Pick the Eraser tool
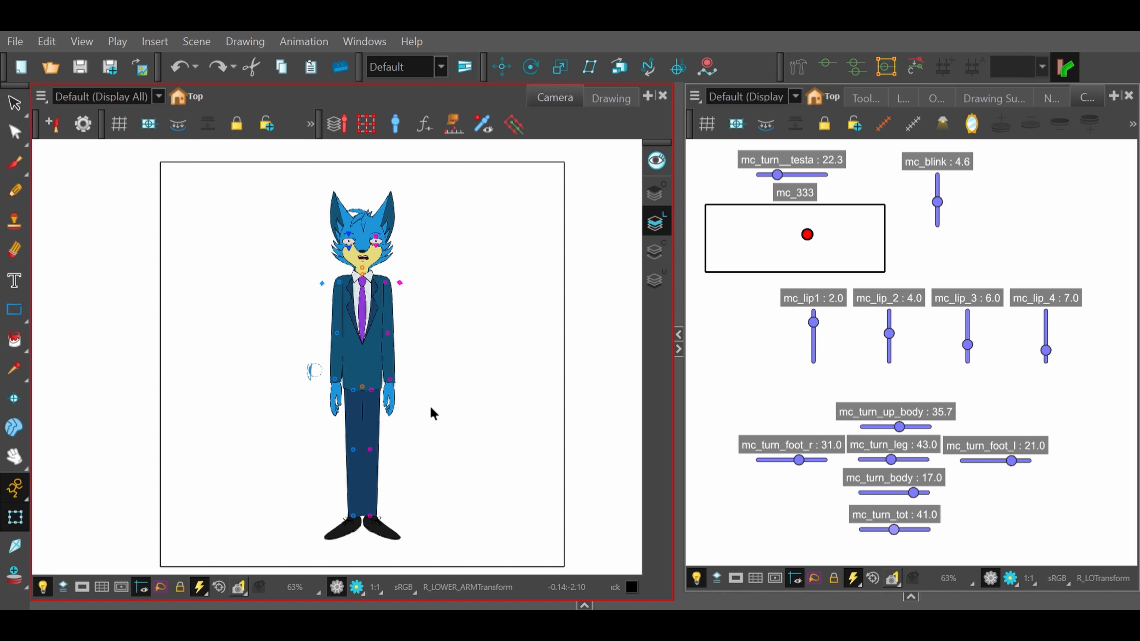 coord(15,250)
